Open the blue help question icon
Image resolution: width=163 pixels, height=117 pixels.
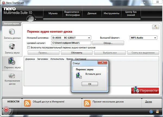click(x=151, y=112)
